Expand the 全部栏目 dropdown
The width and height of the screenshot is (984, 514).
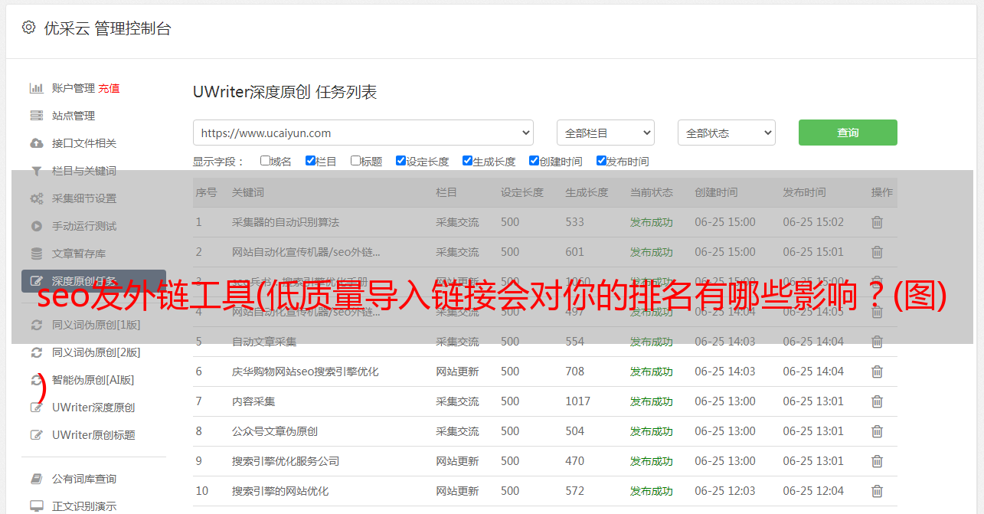(605, 133)
